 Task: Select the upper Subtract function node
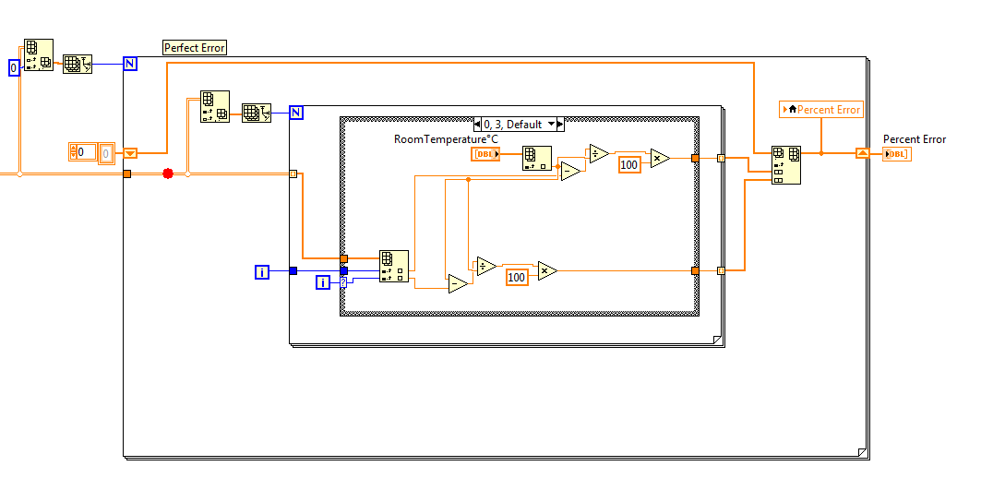click(x=570, y=171)
